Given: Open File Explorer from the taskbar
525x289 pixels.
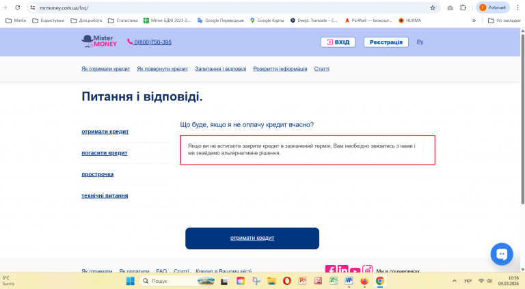Looking at the screenshot, I should point(271,281).
